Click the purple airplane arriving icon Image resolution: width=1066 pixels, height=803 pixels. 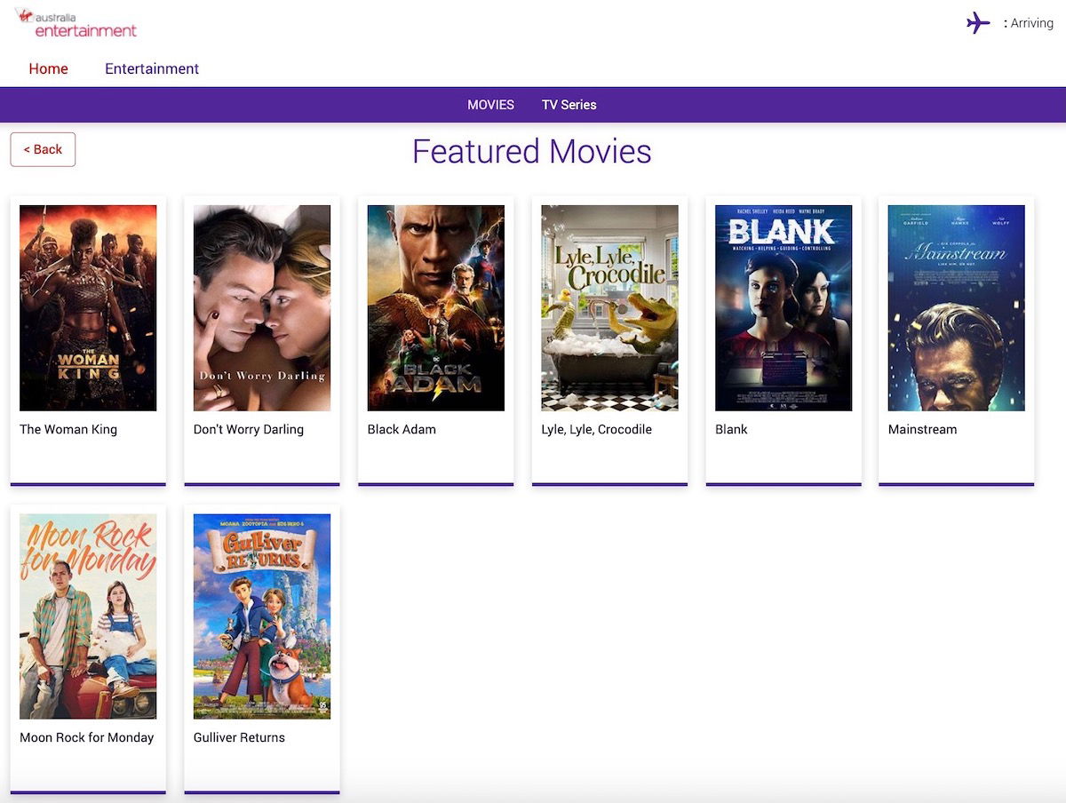[x=978, y=23]
